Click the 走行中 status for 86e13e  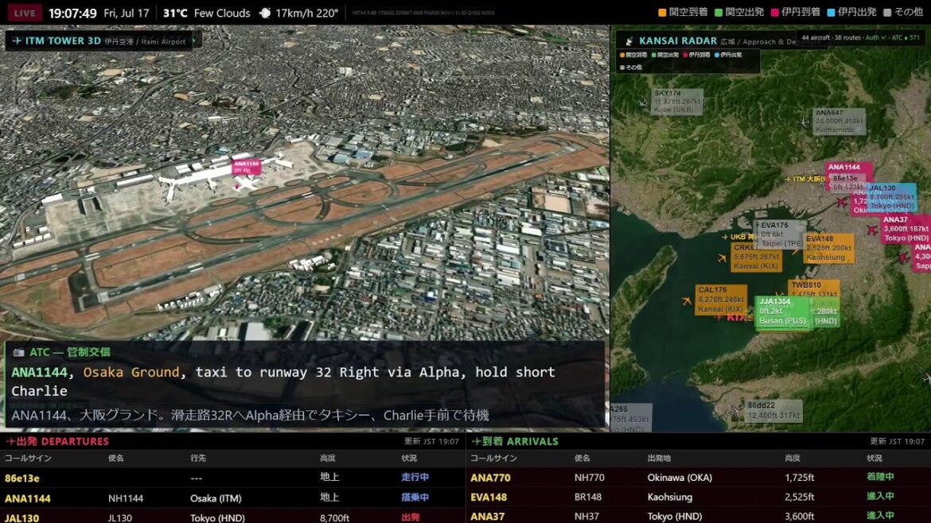coord(415,477)
